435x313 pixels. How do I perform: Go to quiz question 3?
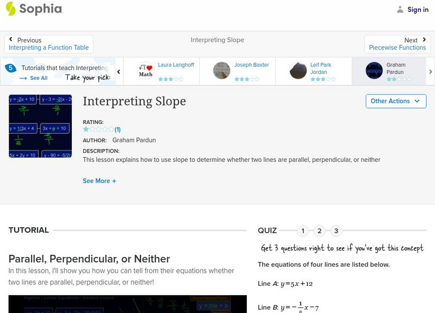(x=336, y=231)
